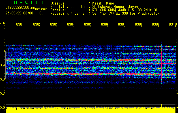Click the 'Receiving Location' label
The width and height of the screenshot is (178, 113).
pos(68,7)
